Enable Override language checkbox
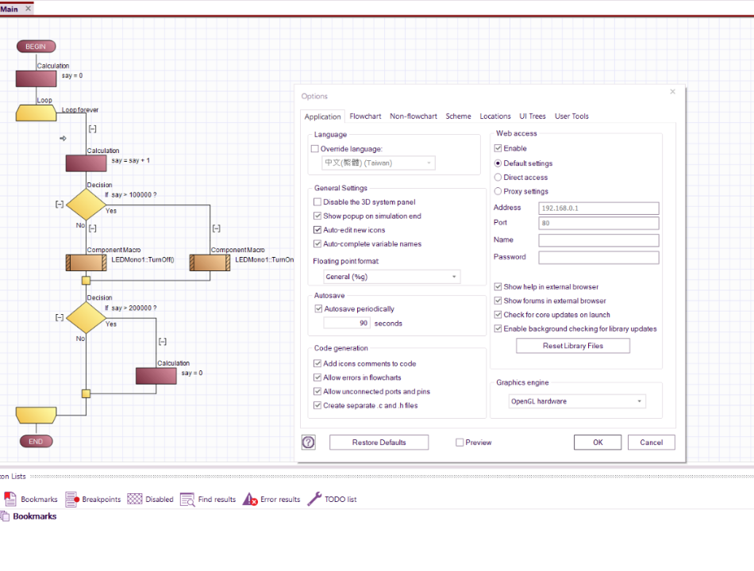The image size is (754, 571). click(314, 149)
